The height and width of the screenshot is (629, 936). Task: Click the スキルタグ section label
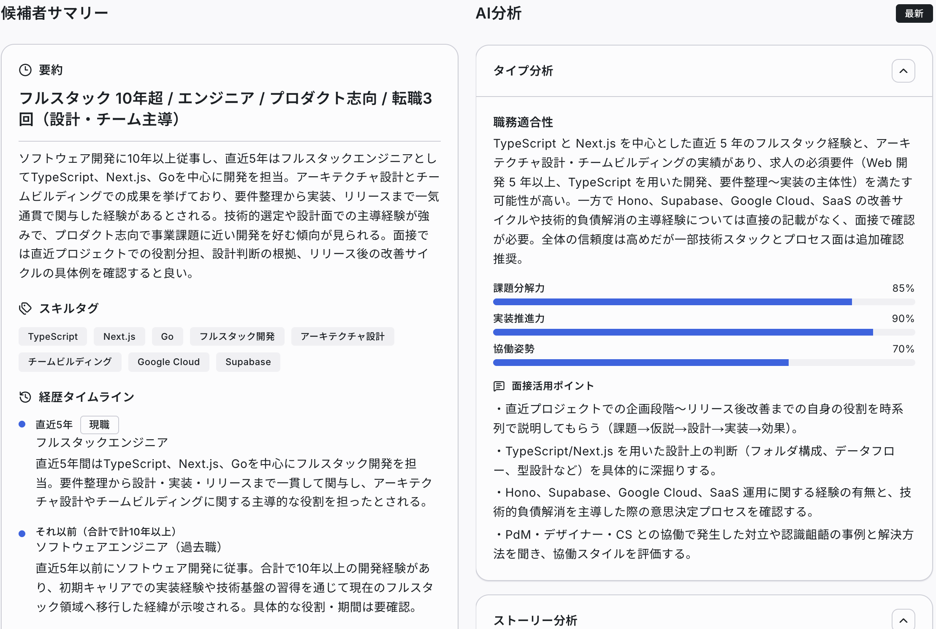69,308
